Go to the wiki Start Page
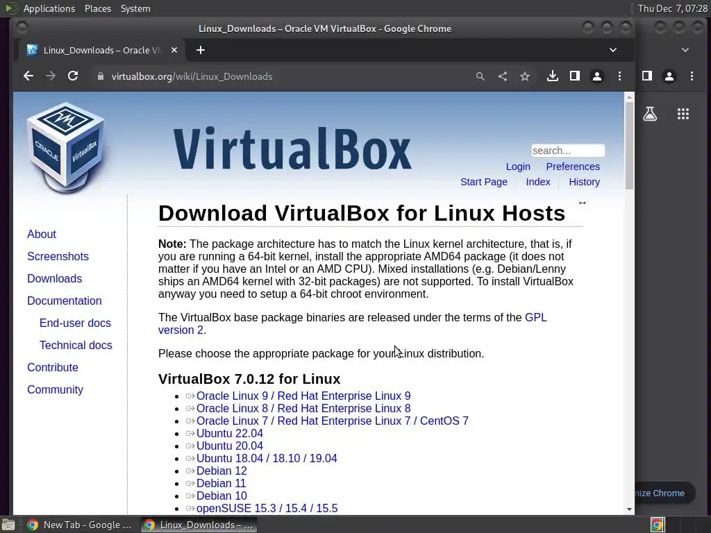Screen dimensions: 711x533 click(x=484, y=183)
